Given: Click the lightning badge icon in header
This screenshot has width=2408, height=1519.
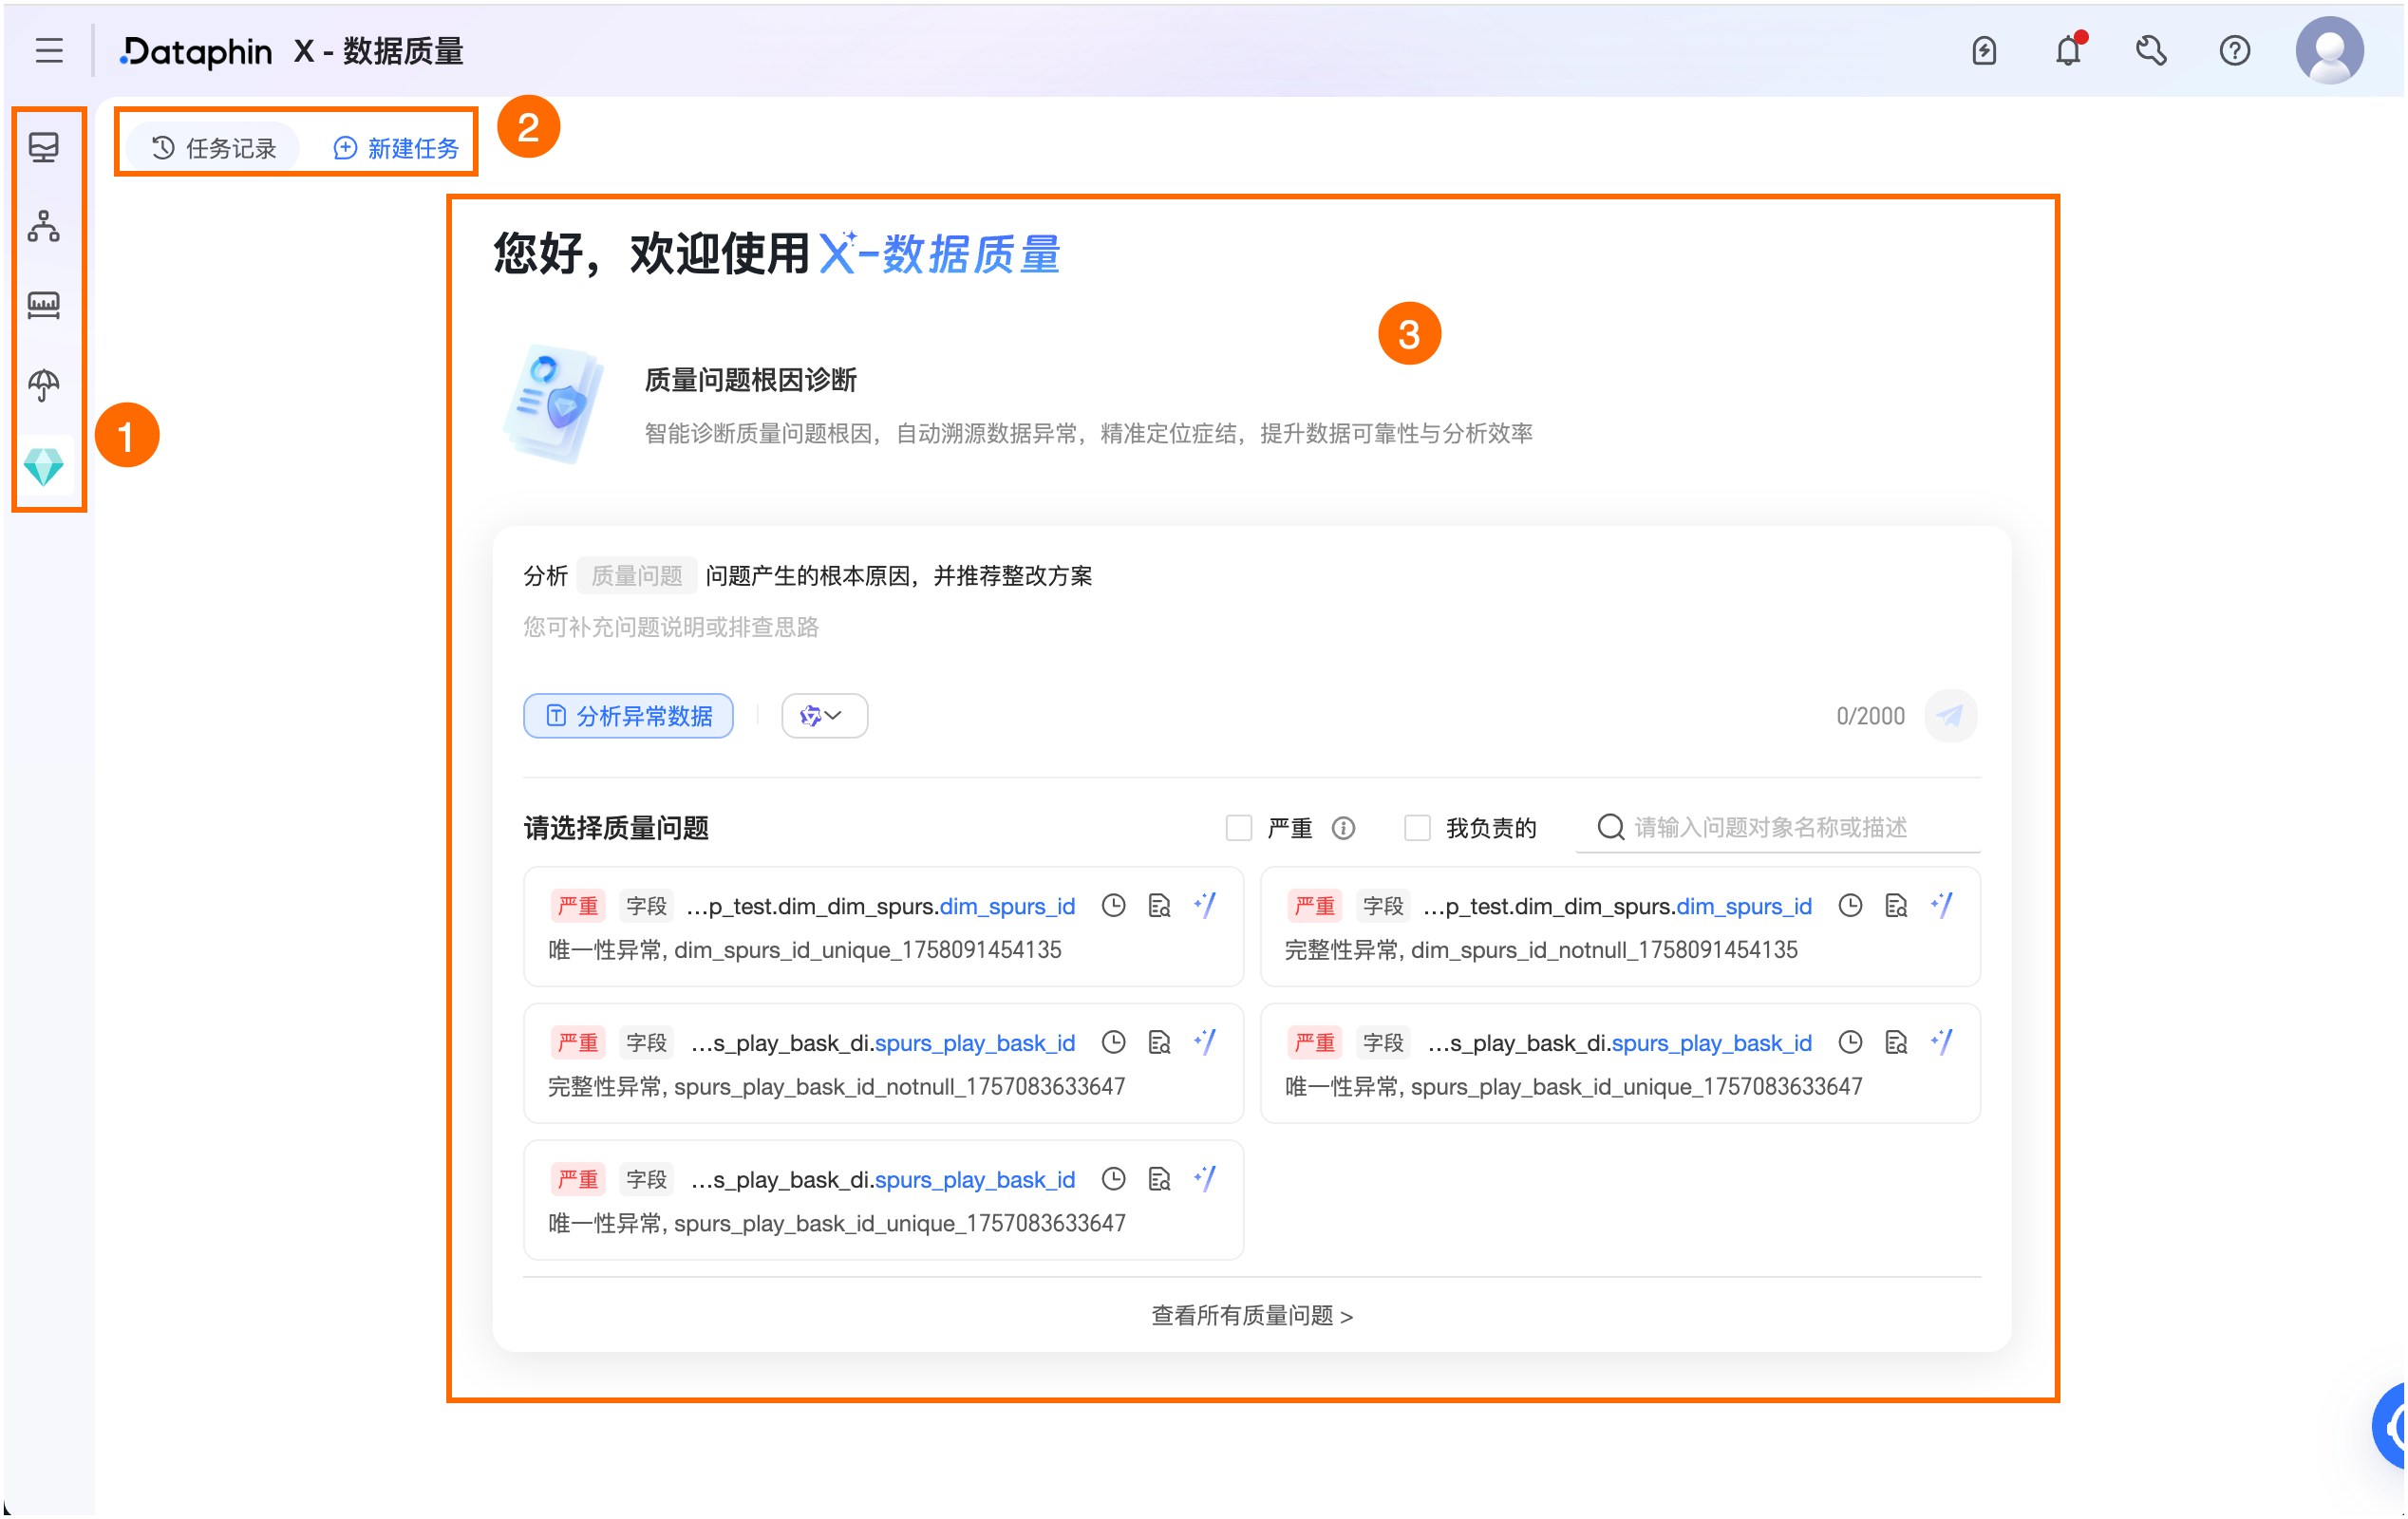Looking at the screenshot, I should point(1984,50).
